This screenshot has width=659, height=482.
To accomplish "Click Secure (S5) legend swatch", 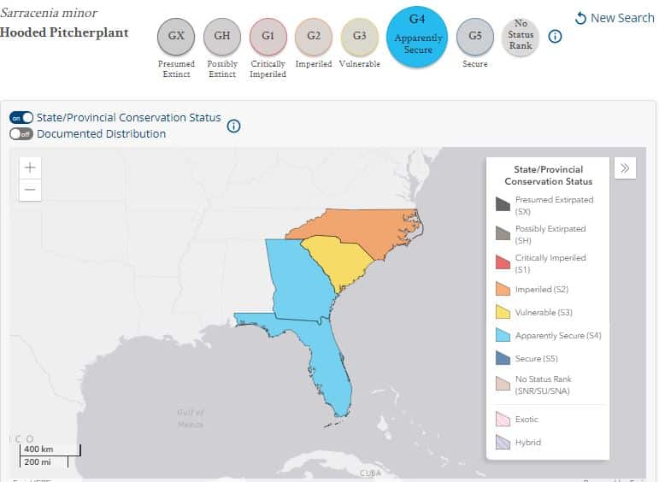I will (503, 358).
